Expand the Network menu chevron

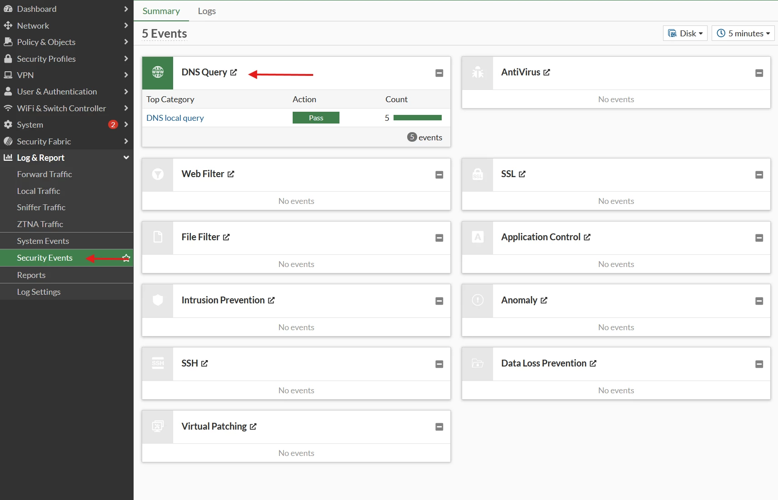[x=126, y=25]
